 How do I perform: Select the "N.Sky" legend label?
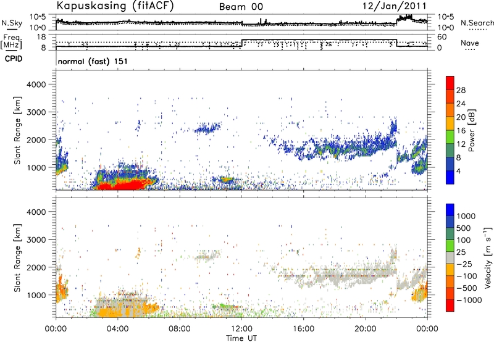pyautogui.click(x=12, y=23)
